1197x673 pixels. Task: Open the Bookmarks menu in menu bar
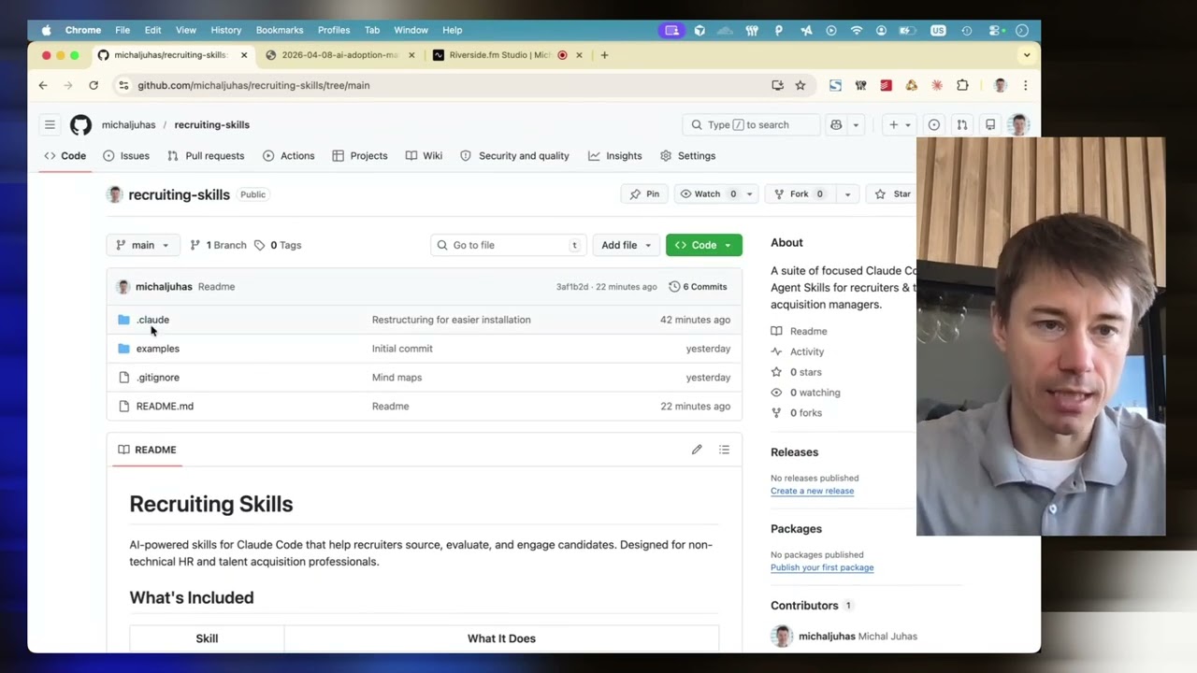tap(280, 30)
